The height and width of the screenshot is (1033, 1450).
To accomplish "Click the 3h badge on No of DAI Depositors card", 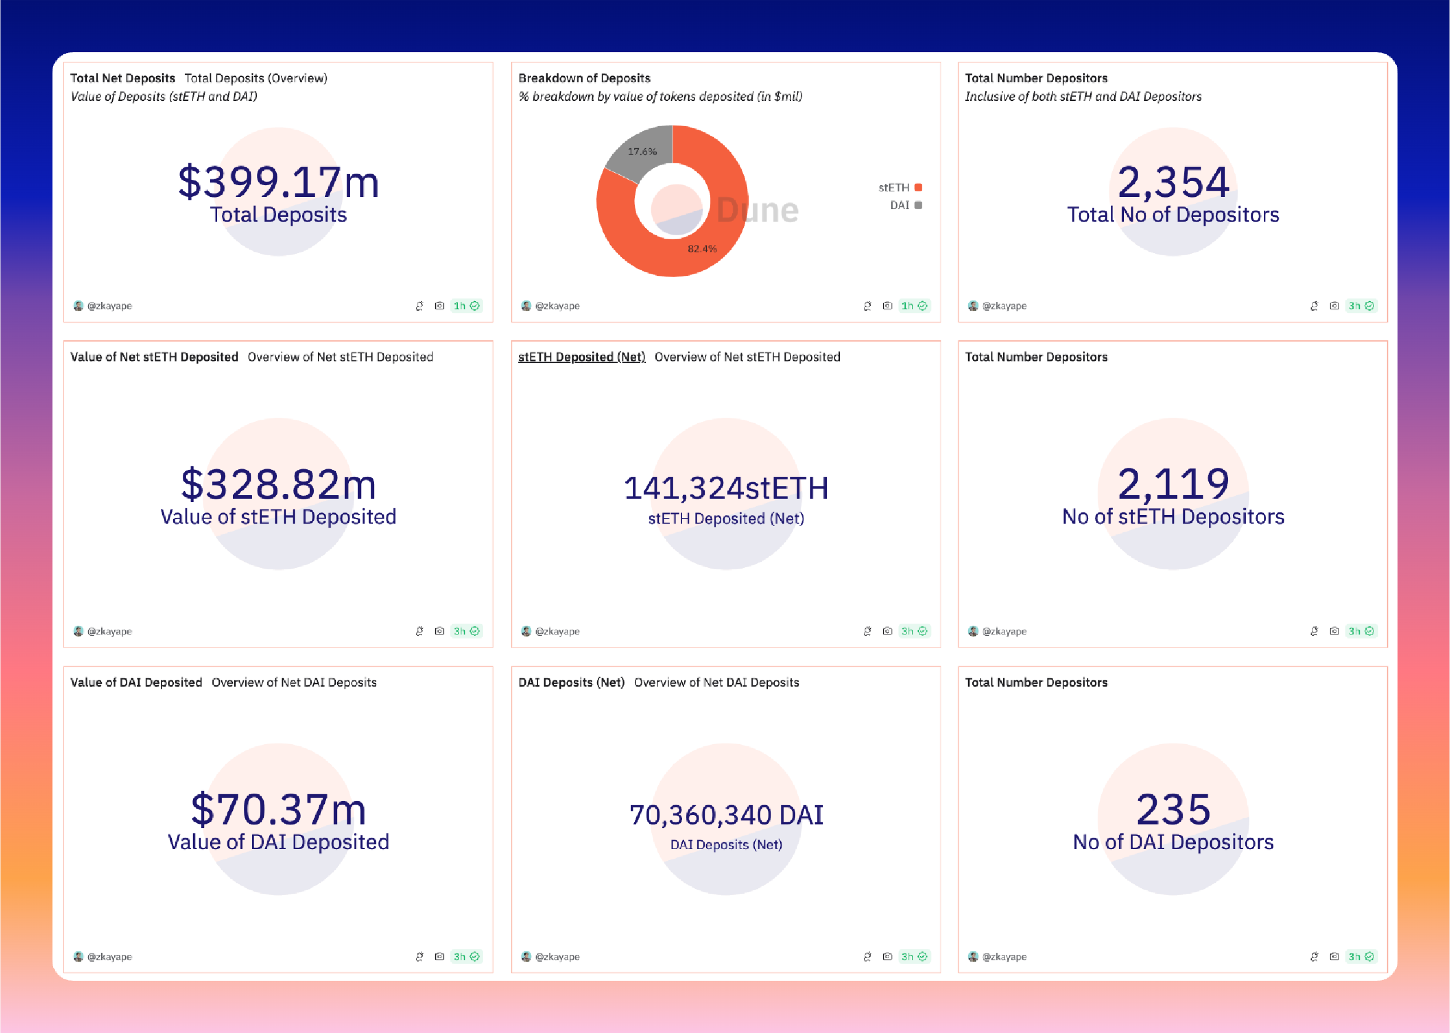I will pos(1361,956).
